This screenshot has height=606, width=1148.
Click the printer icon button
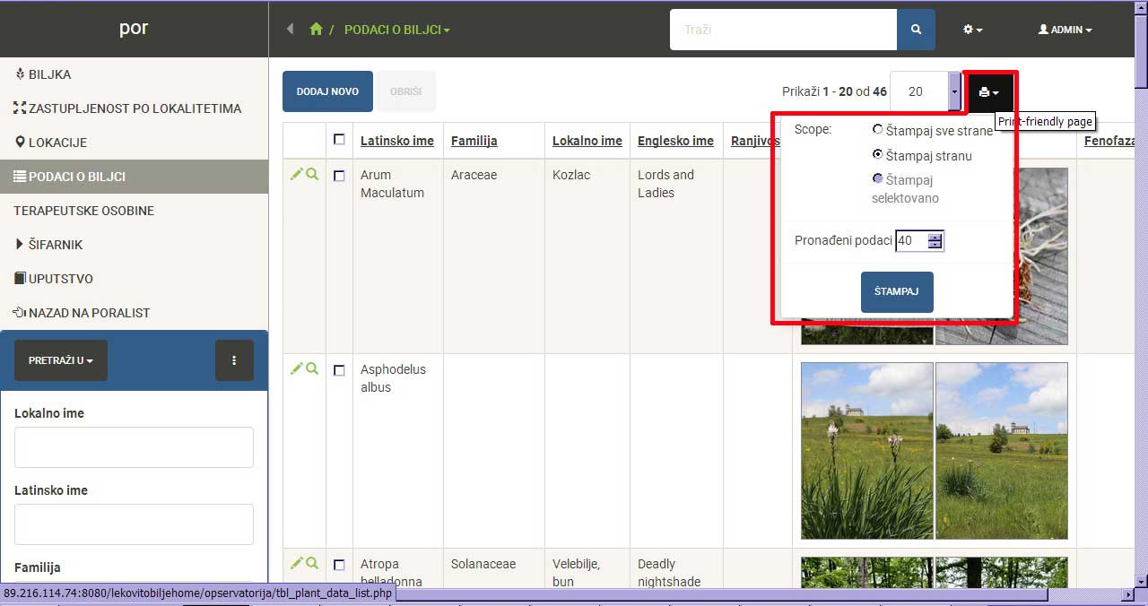click(988, 92)
